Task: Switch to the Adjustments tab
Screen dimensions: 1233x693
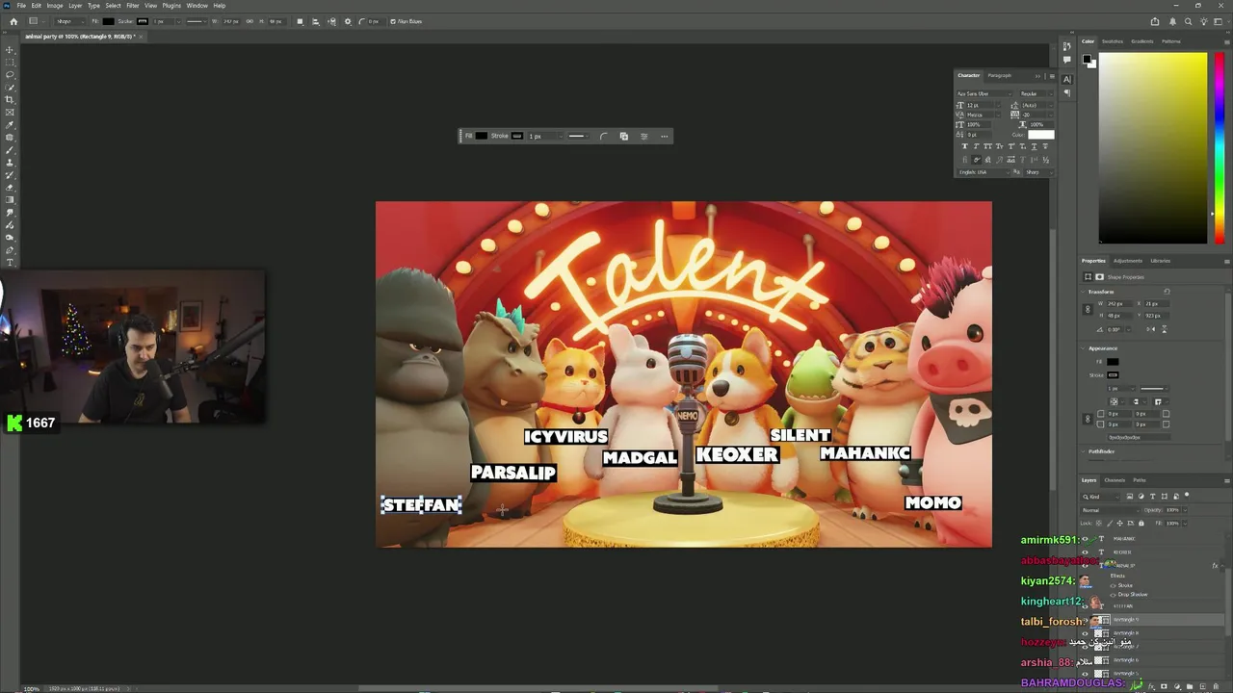Action: point(1128,261)
